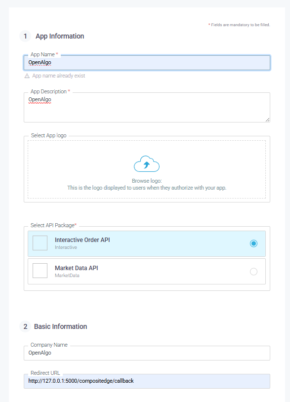Focus the App Name input field
290x402 pixels.
point(147,63)
